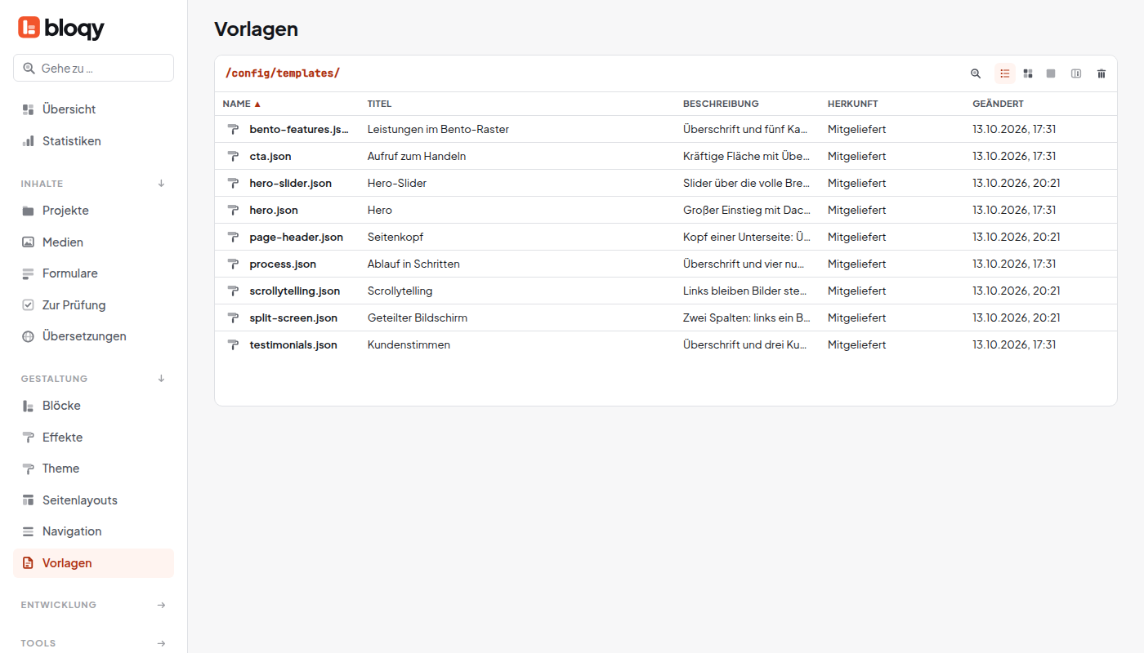1144x653 pixels.
Task: Switch to the list view layout
Action: tap(1005, 73)
